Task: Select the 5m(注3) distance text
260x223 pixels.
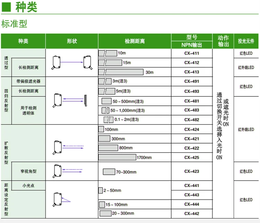Action: (x=123, y=91)
